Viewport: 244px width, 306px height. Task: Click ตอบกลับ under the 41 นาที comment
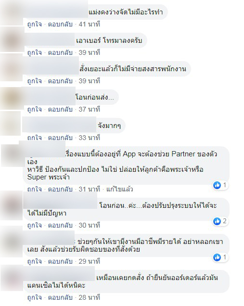click(60, 24)
